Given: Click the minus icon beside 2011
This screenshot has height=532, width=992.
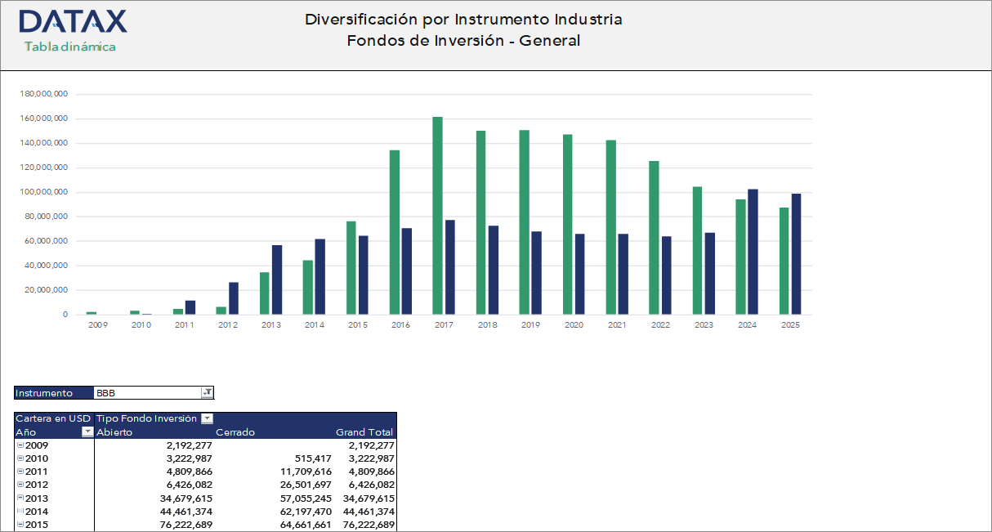Looking at the screenshot, I should [x=20, y=472].
